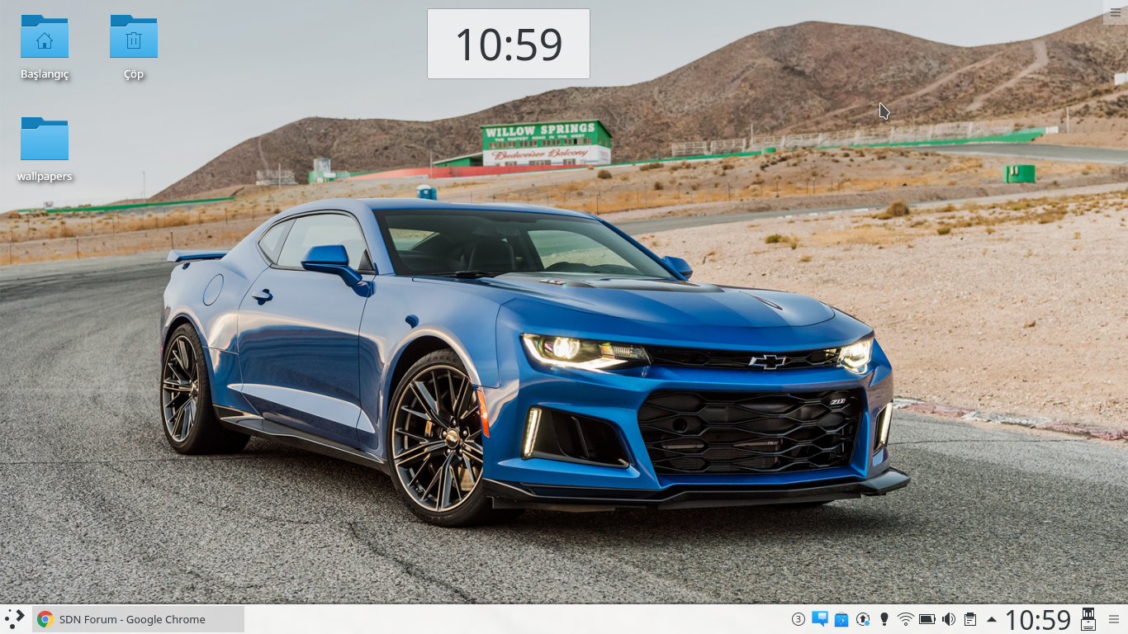Open the panel settings hamburger menu
Screen dimensions: 1128x634
tap(1114, 619)
